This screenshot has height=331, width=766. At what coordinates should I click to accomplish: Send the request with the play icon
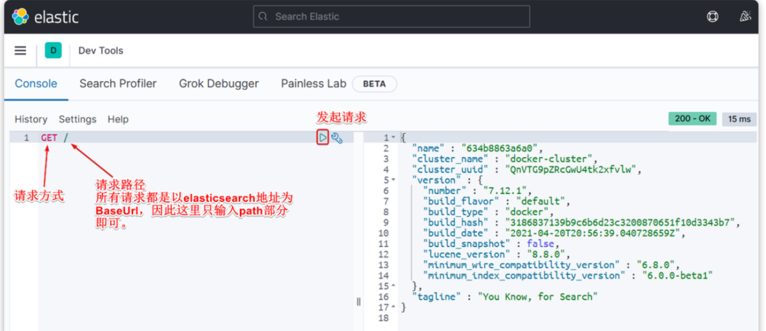322,137
